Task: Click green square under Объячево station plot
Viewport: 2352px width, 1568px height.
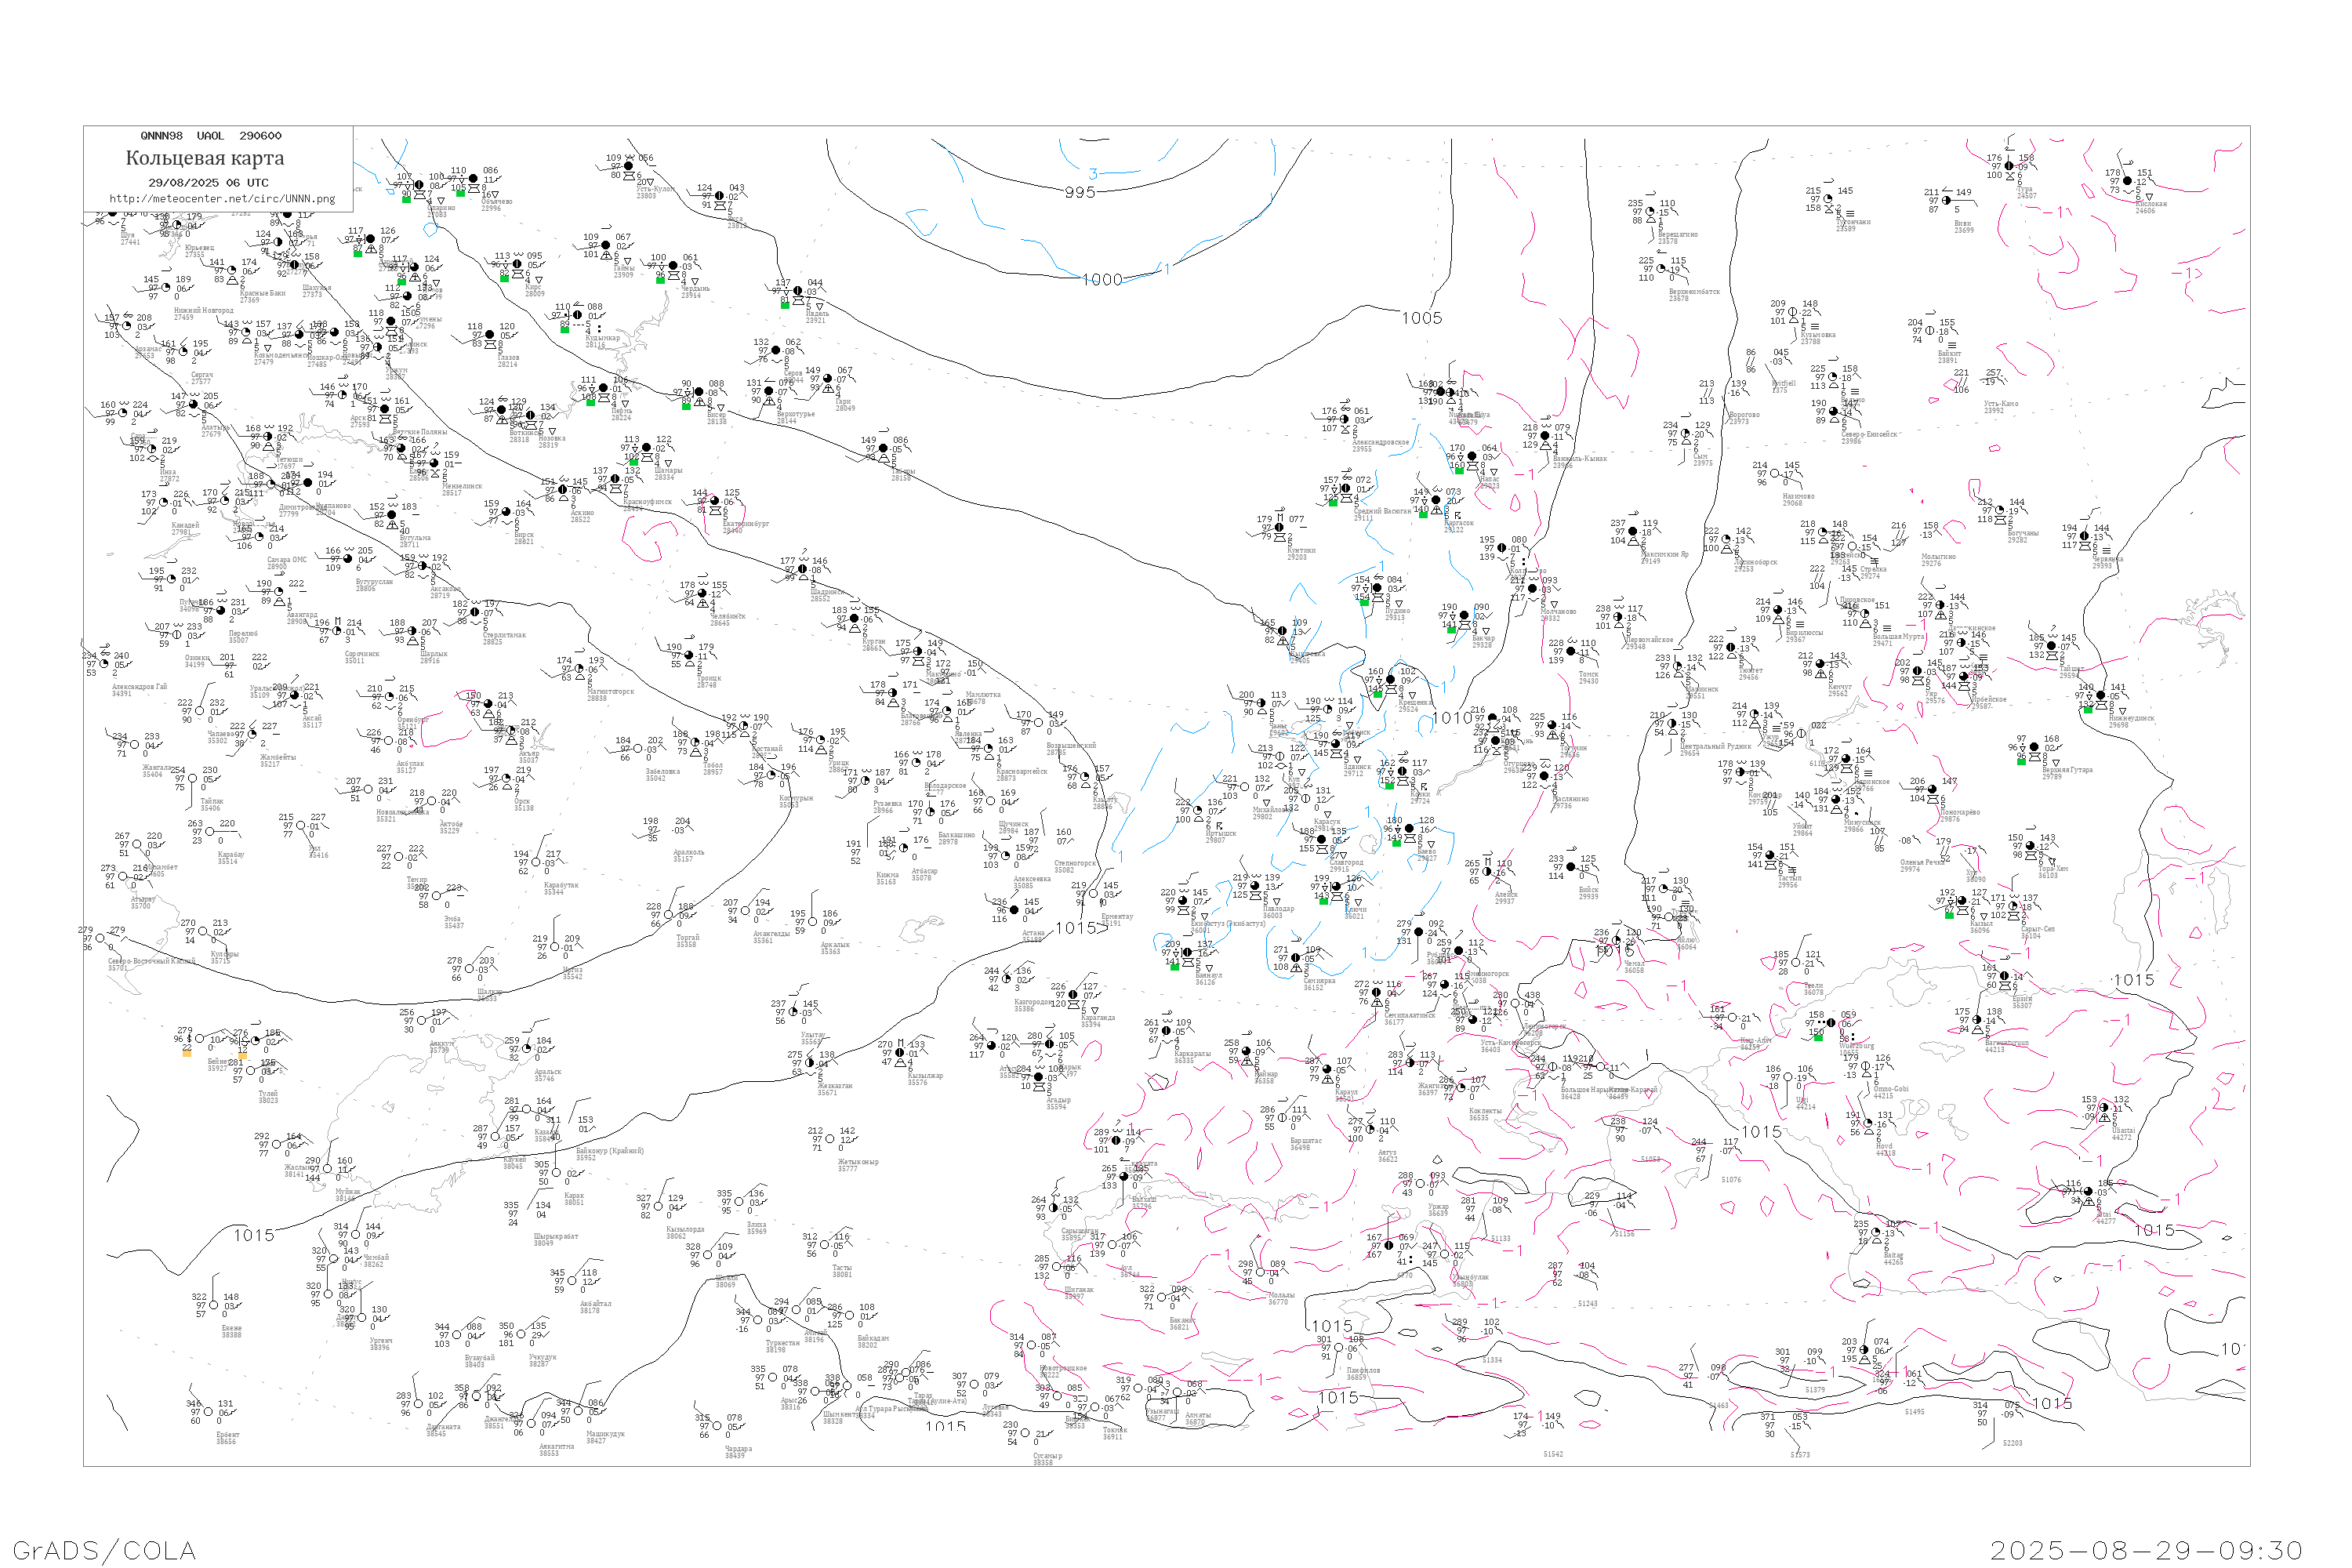Action: click(461, 193)
